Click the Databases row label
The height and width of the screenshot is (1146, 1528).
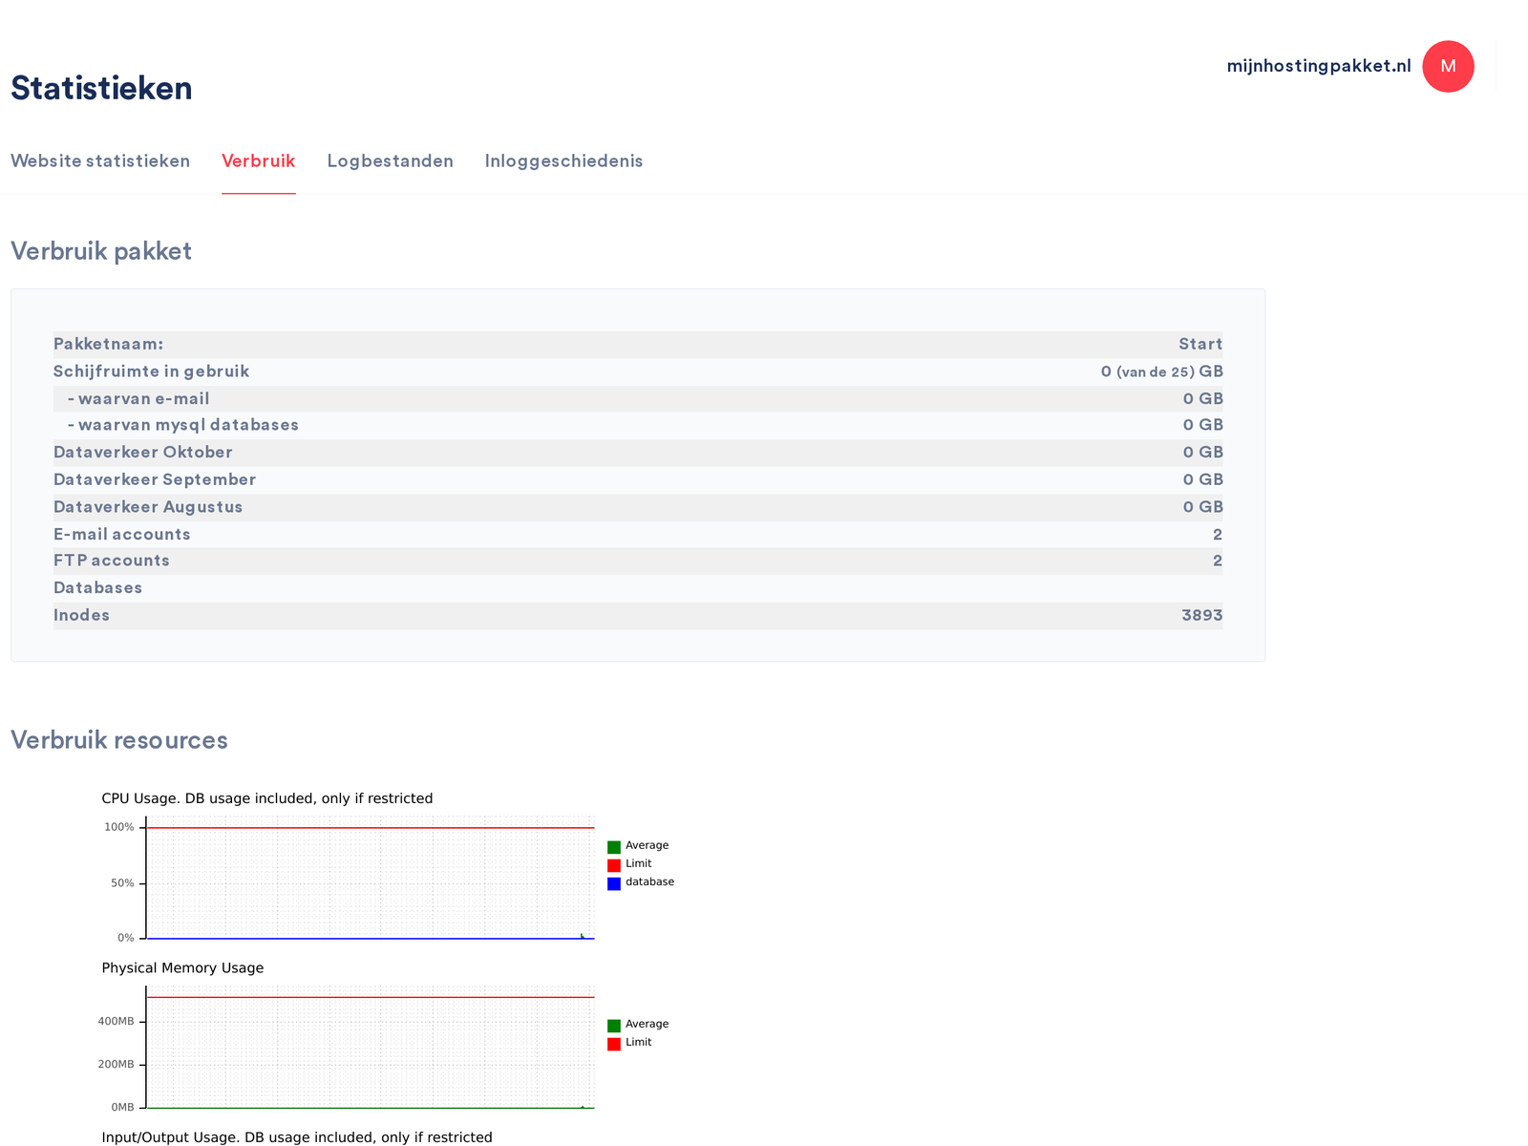(x=98, y=587)
